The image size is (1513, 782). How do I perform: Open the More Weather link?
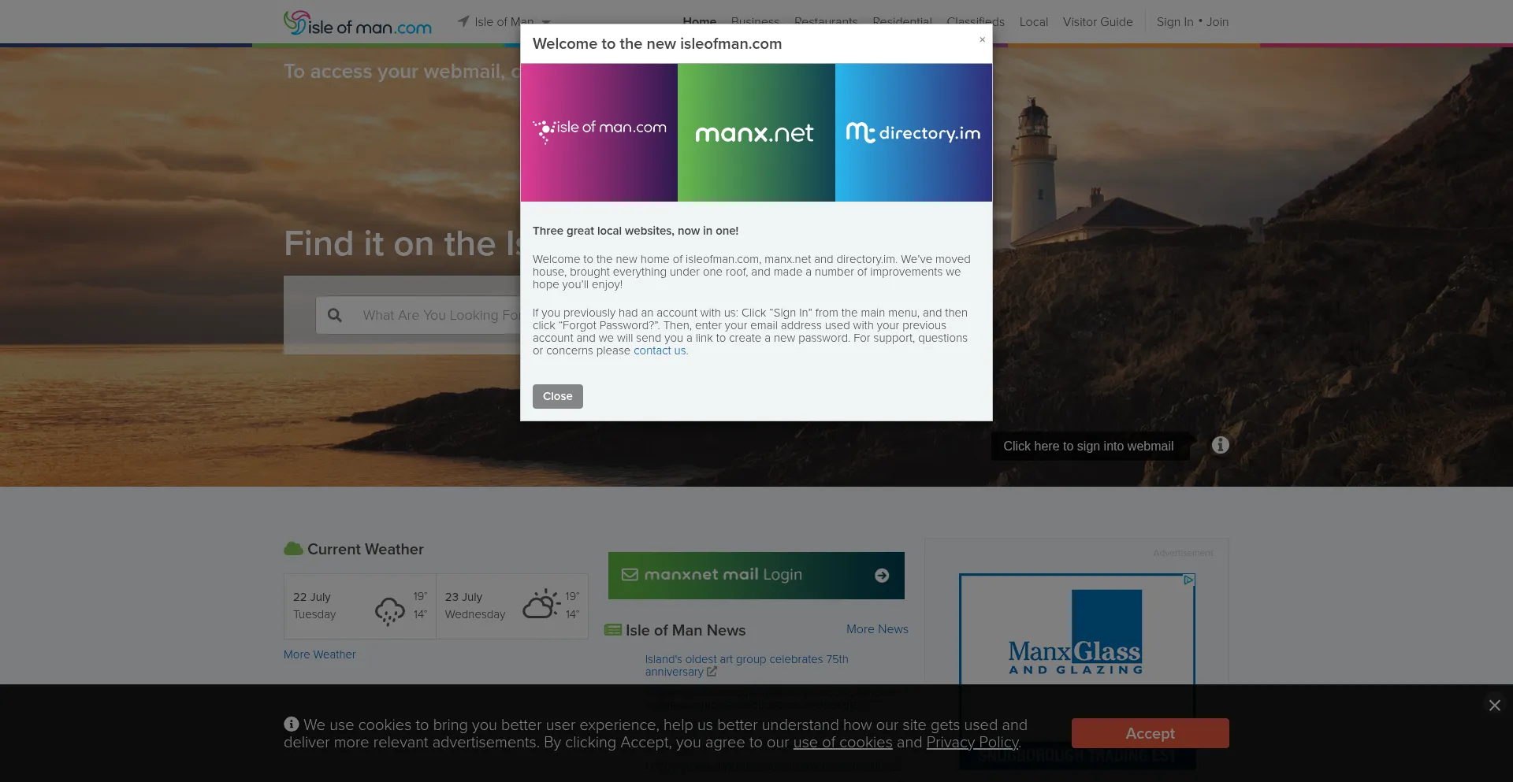pyautogui.click(x=319, y=654)
